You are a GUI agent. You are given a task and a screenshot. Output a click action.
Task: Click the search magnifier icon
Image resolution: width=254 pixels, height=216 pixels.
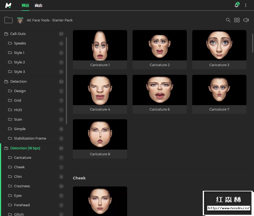(x=228, y=20)
